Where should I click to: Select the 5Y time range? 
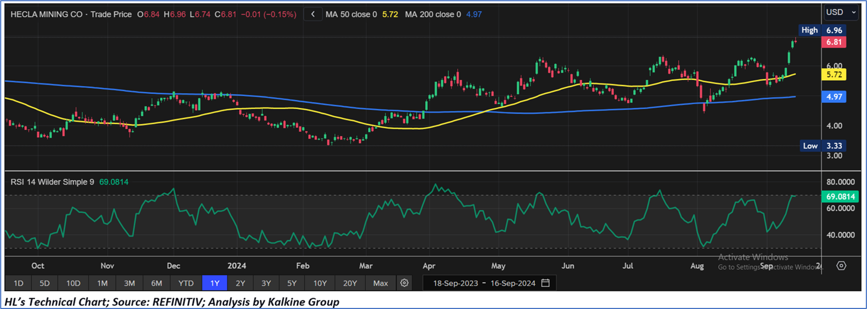292,283
